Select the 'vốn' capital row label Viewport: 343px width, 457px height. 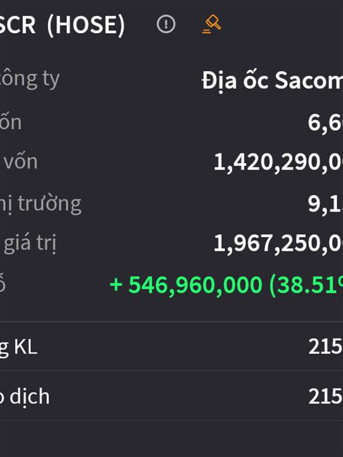21,162
